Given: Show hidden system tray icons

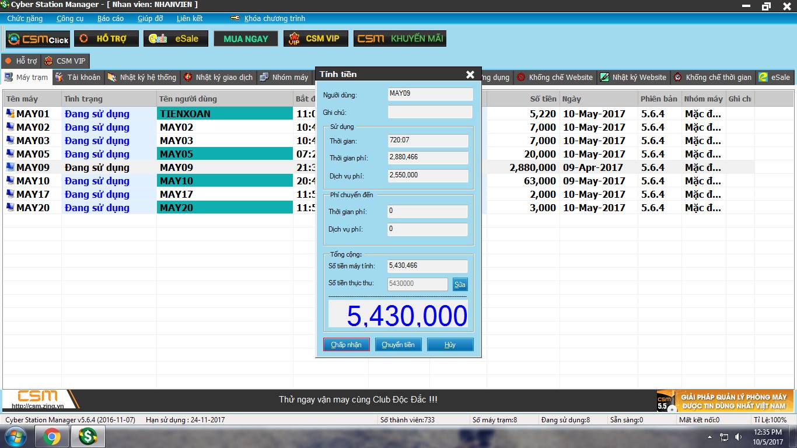Looking at the screenshot, I should tap(709, 437).
